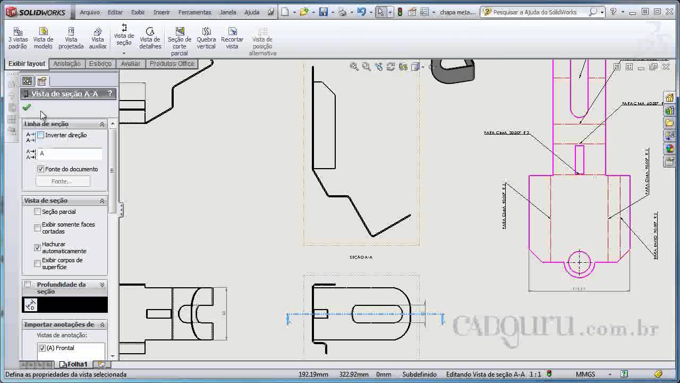Open the Arquivo menu
Screen dimensions: 680x383
point(90,12)
